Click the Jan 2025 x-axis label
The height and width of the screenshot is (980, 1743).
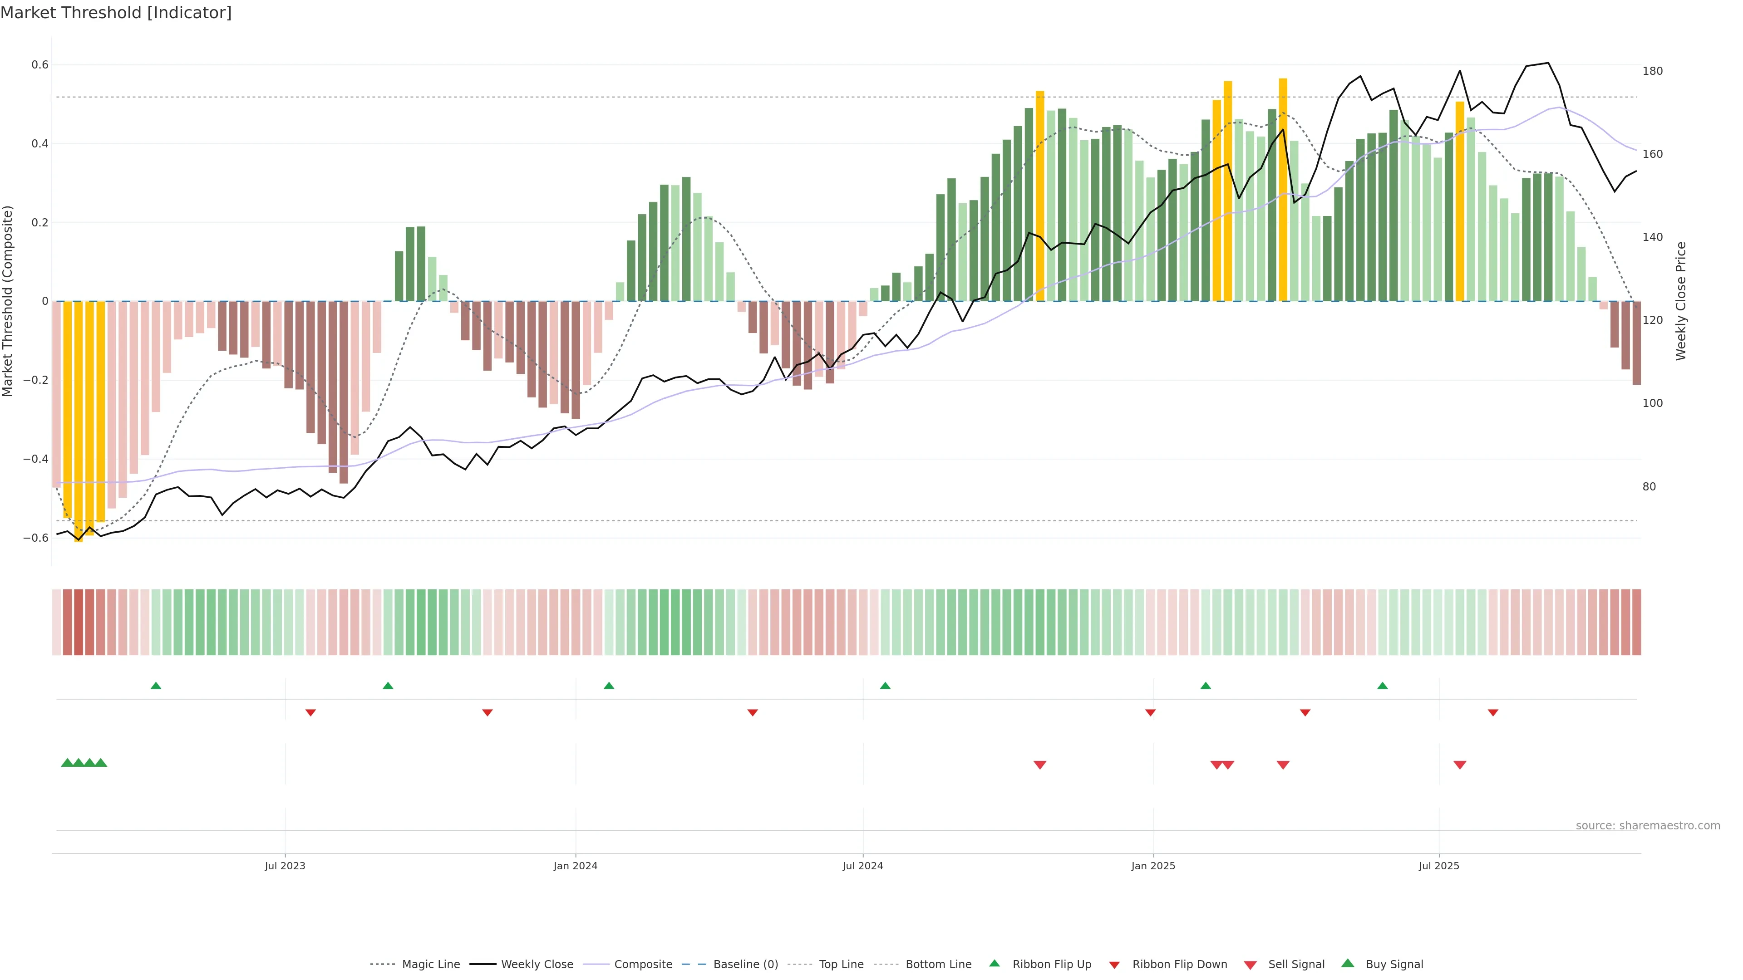[1153, 866]
